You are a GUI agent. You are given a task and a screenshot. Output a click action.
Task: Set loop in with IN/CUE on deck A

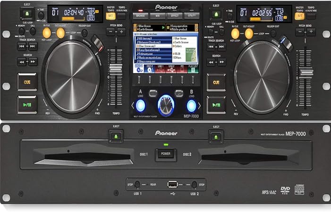pyautogui.click(x=47, y=33)
